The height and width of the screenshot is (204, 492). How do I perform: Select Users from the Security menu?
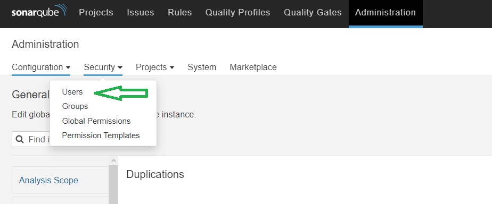pos(72,92)
